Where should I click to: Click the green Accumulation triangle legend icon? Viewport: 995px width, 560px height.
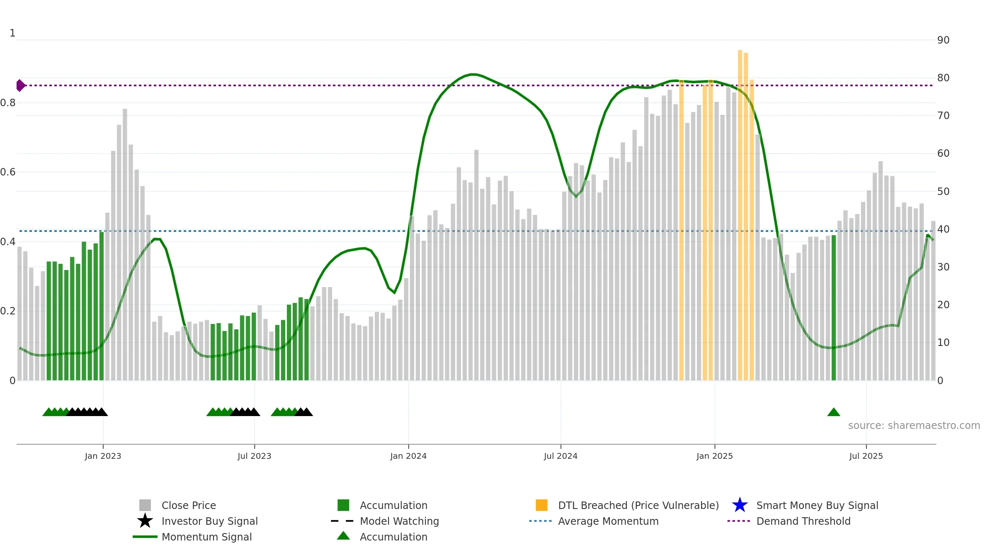(343, 536)
